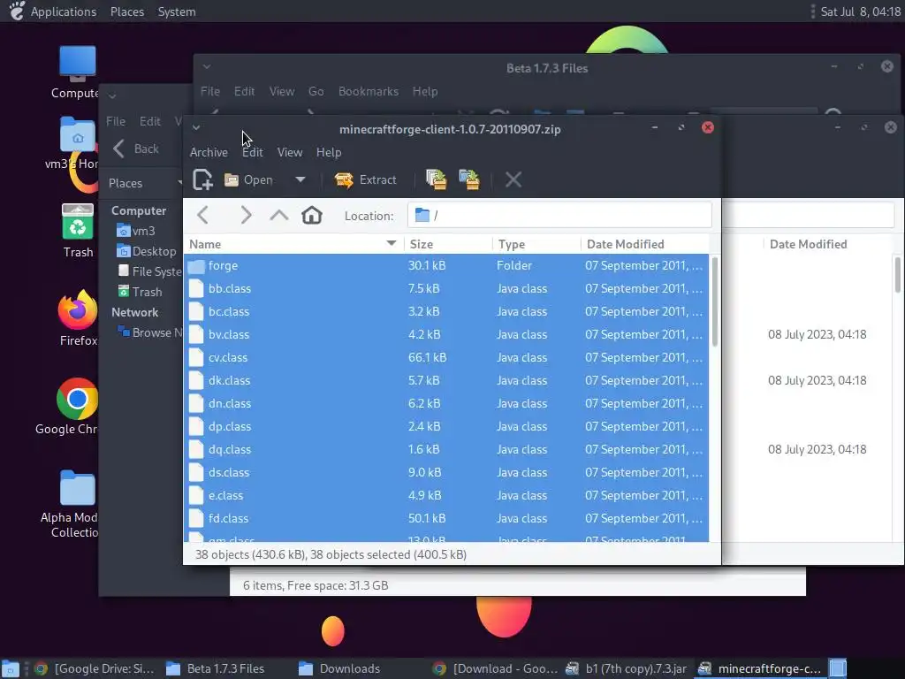Screen dimensions: 905x679
Task: Open Computer desktop icon
Action: [78, 72]
